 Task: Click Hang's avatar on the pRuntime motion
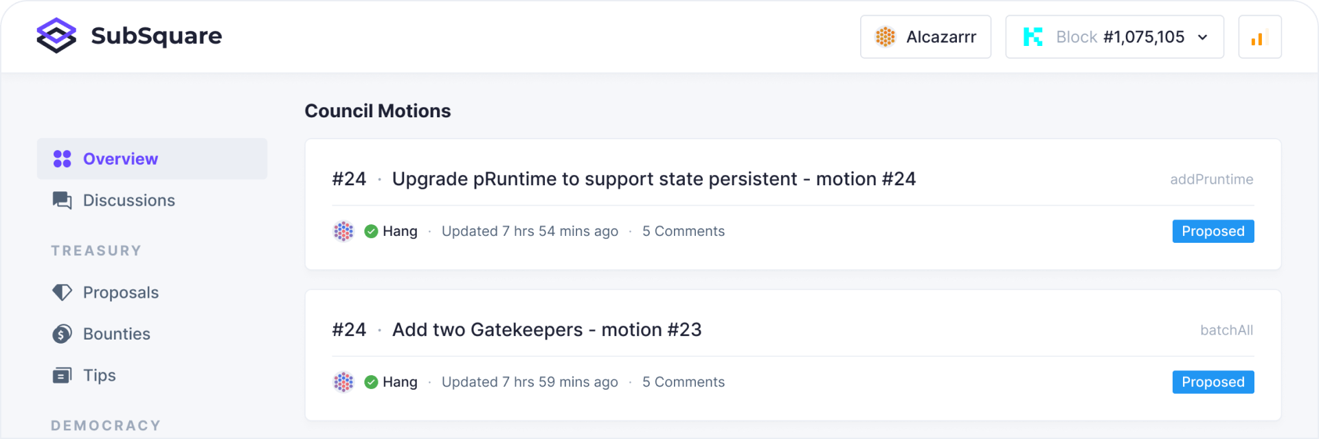(343, 231)
